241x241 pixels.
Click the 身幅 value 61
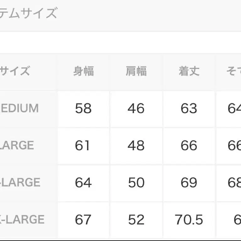coord(83,145)
